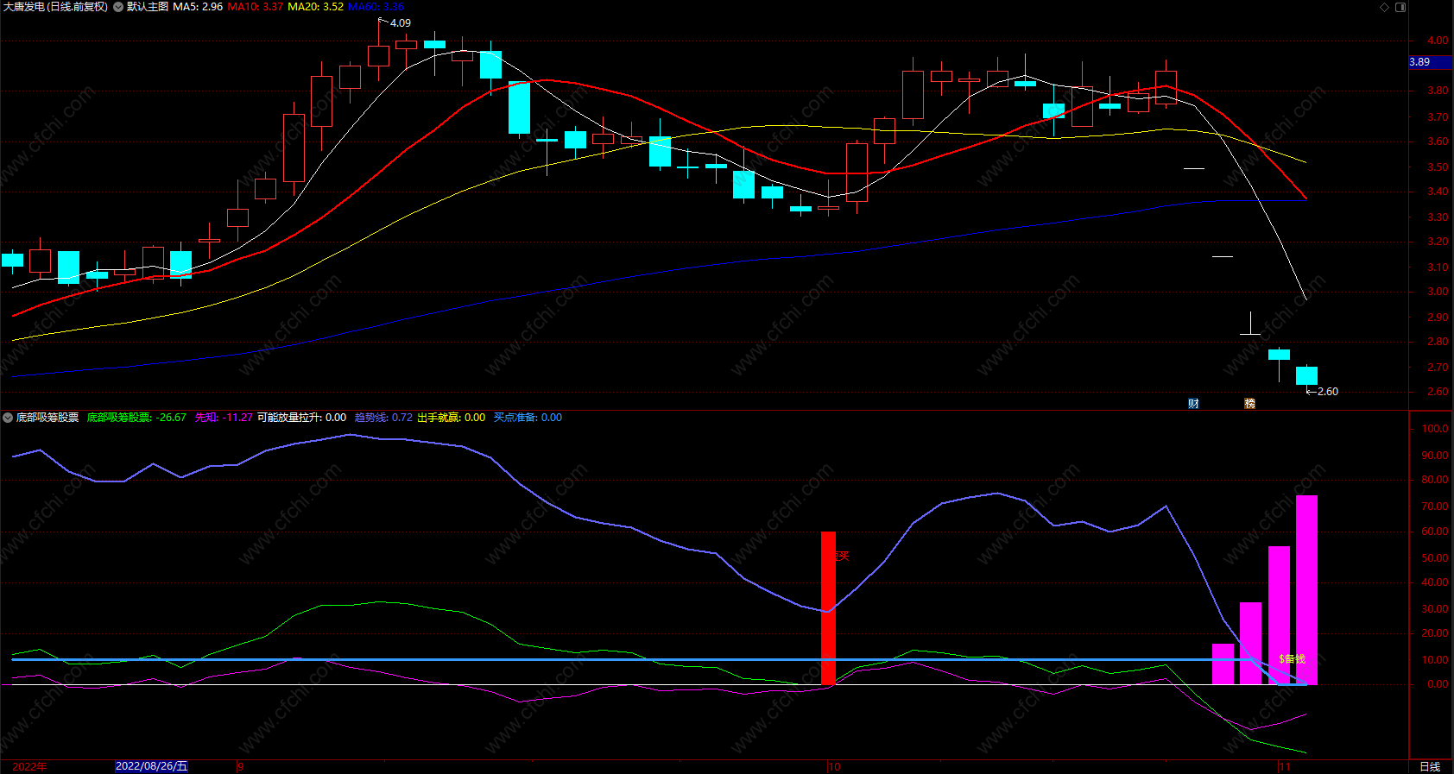The width and height of the screenshot is (1454, 774).
Task: Click the 财 financial marker icon
Action: point(1193,404)
